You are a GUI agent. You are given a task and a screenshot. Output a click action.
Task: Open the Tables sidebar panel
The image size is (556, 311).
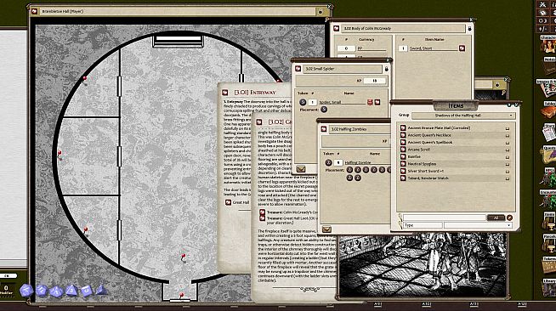(548, 110)
